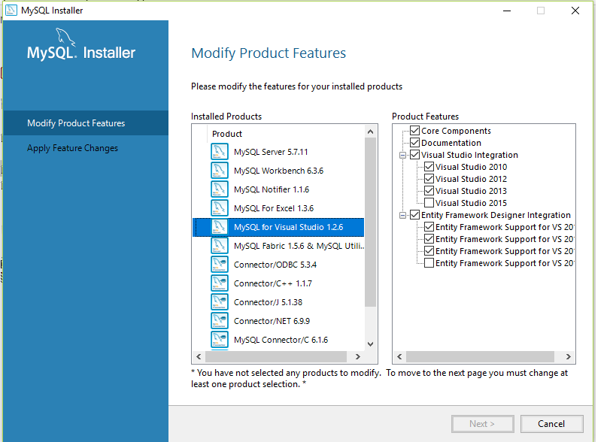Select the Modify Product Features step
This screenshot has width=616, height=442.
(x=86, y=123)
